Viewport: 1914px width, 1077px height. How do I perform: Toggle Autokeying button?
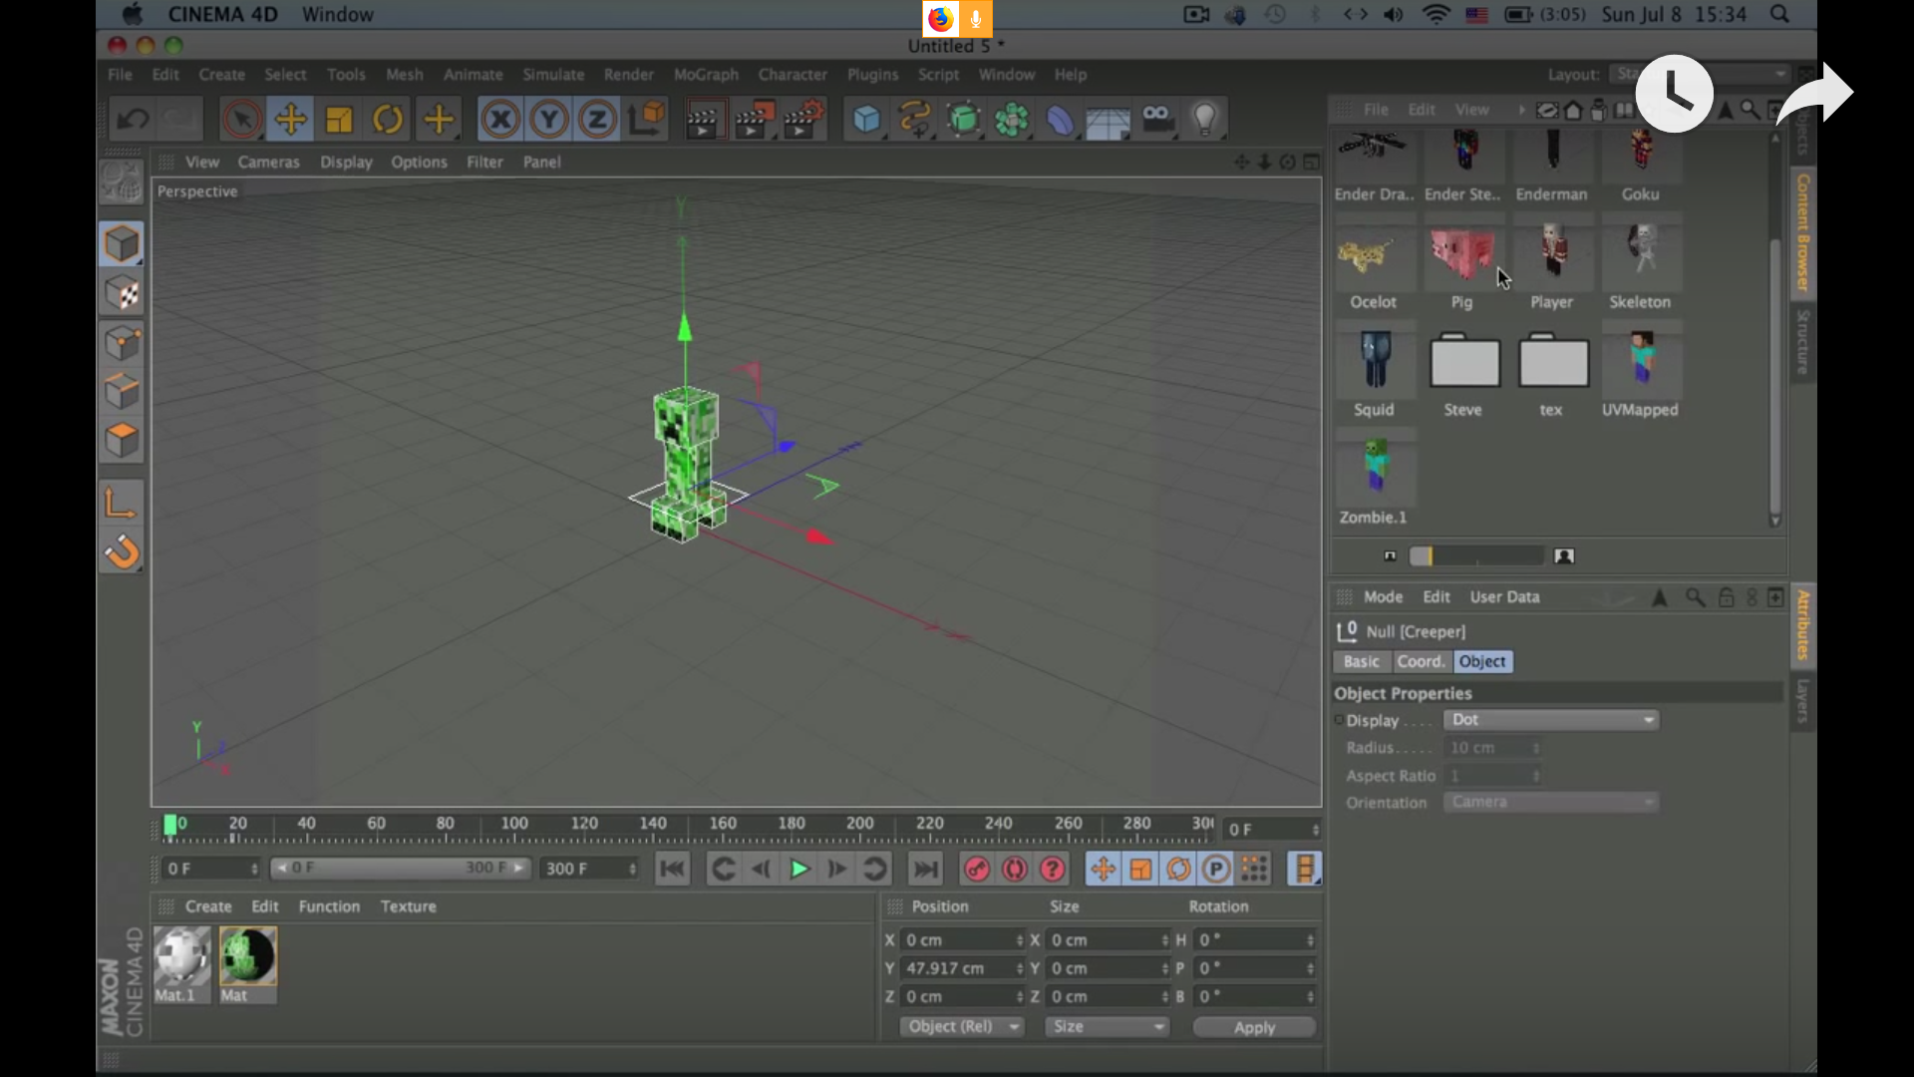point(1014,870)
